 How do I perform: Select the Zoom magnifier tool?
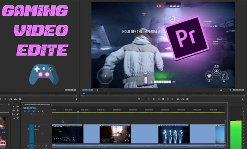[14, 118]
